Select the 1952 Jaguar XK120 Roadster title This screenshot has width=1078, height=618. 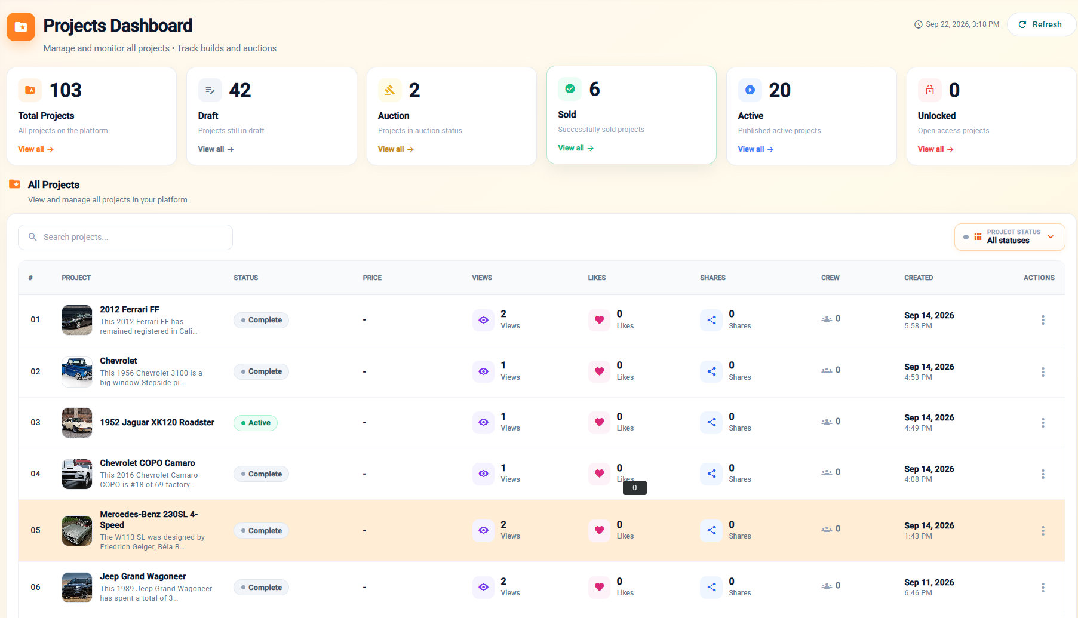point(157,422)
